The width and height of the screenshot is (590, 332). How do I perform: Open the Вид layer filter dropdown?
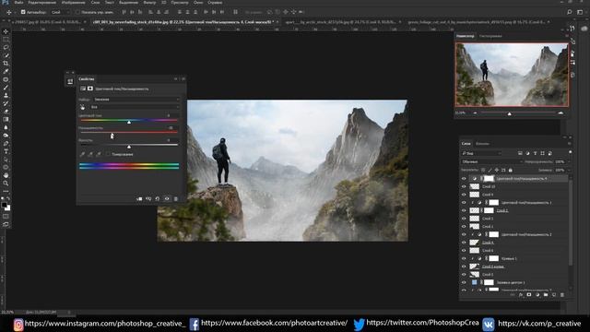(x=481, y=153)
